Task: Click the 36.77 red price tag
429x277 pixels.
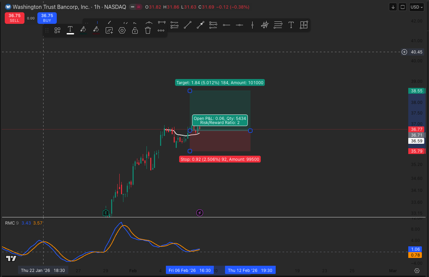Action: (416, 129)
